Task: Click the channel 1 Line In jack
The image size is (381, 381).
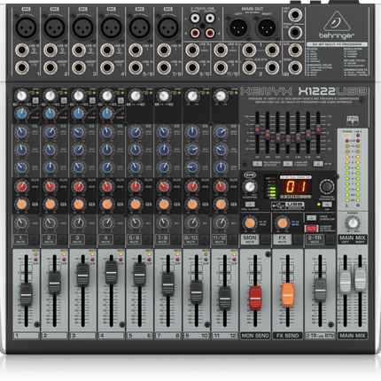Action: coord(22,50)
